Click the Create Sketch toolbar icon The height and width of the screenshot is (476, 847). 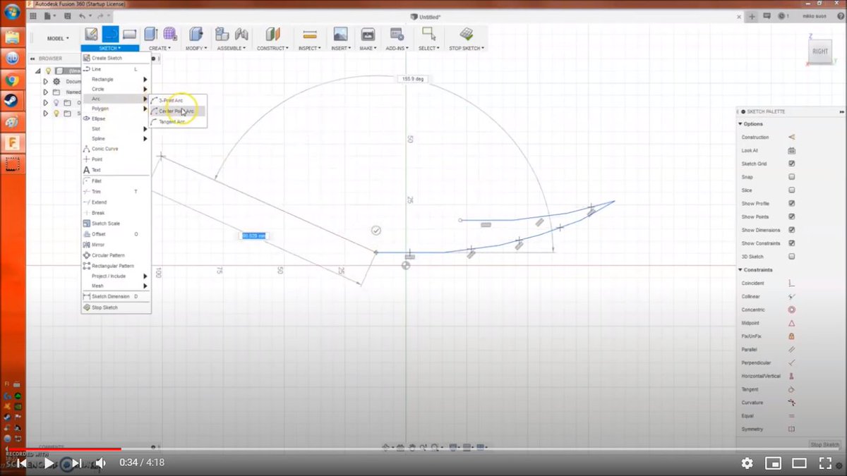(x=91, y=34)
